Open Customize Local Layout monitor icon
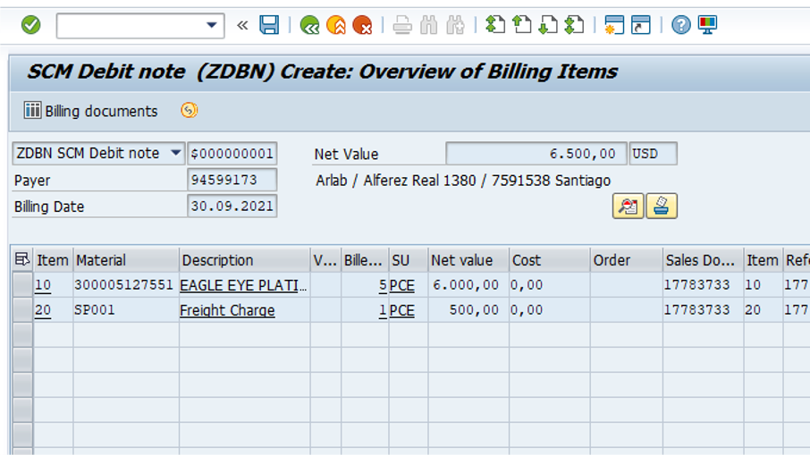 click(707, 25)
